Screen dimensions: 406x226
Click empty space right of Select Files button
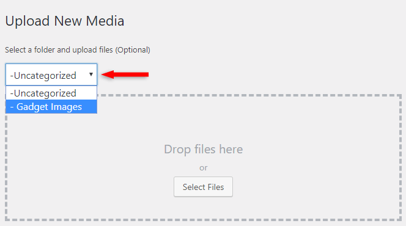pos(311,187)
